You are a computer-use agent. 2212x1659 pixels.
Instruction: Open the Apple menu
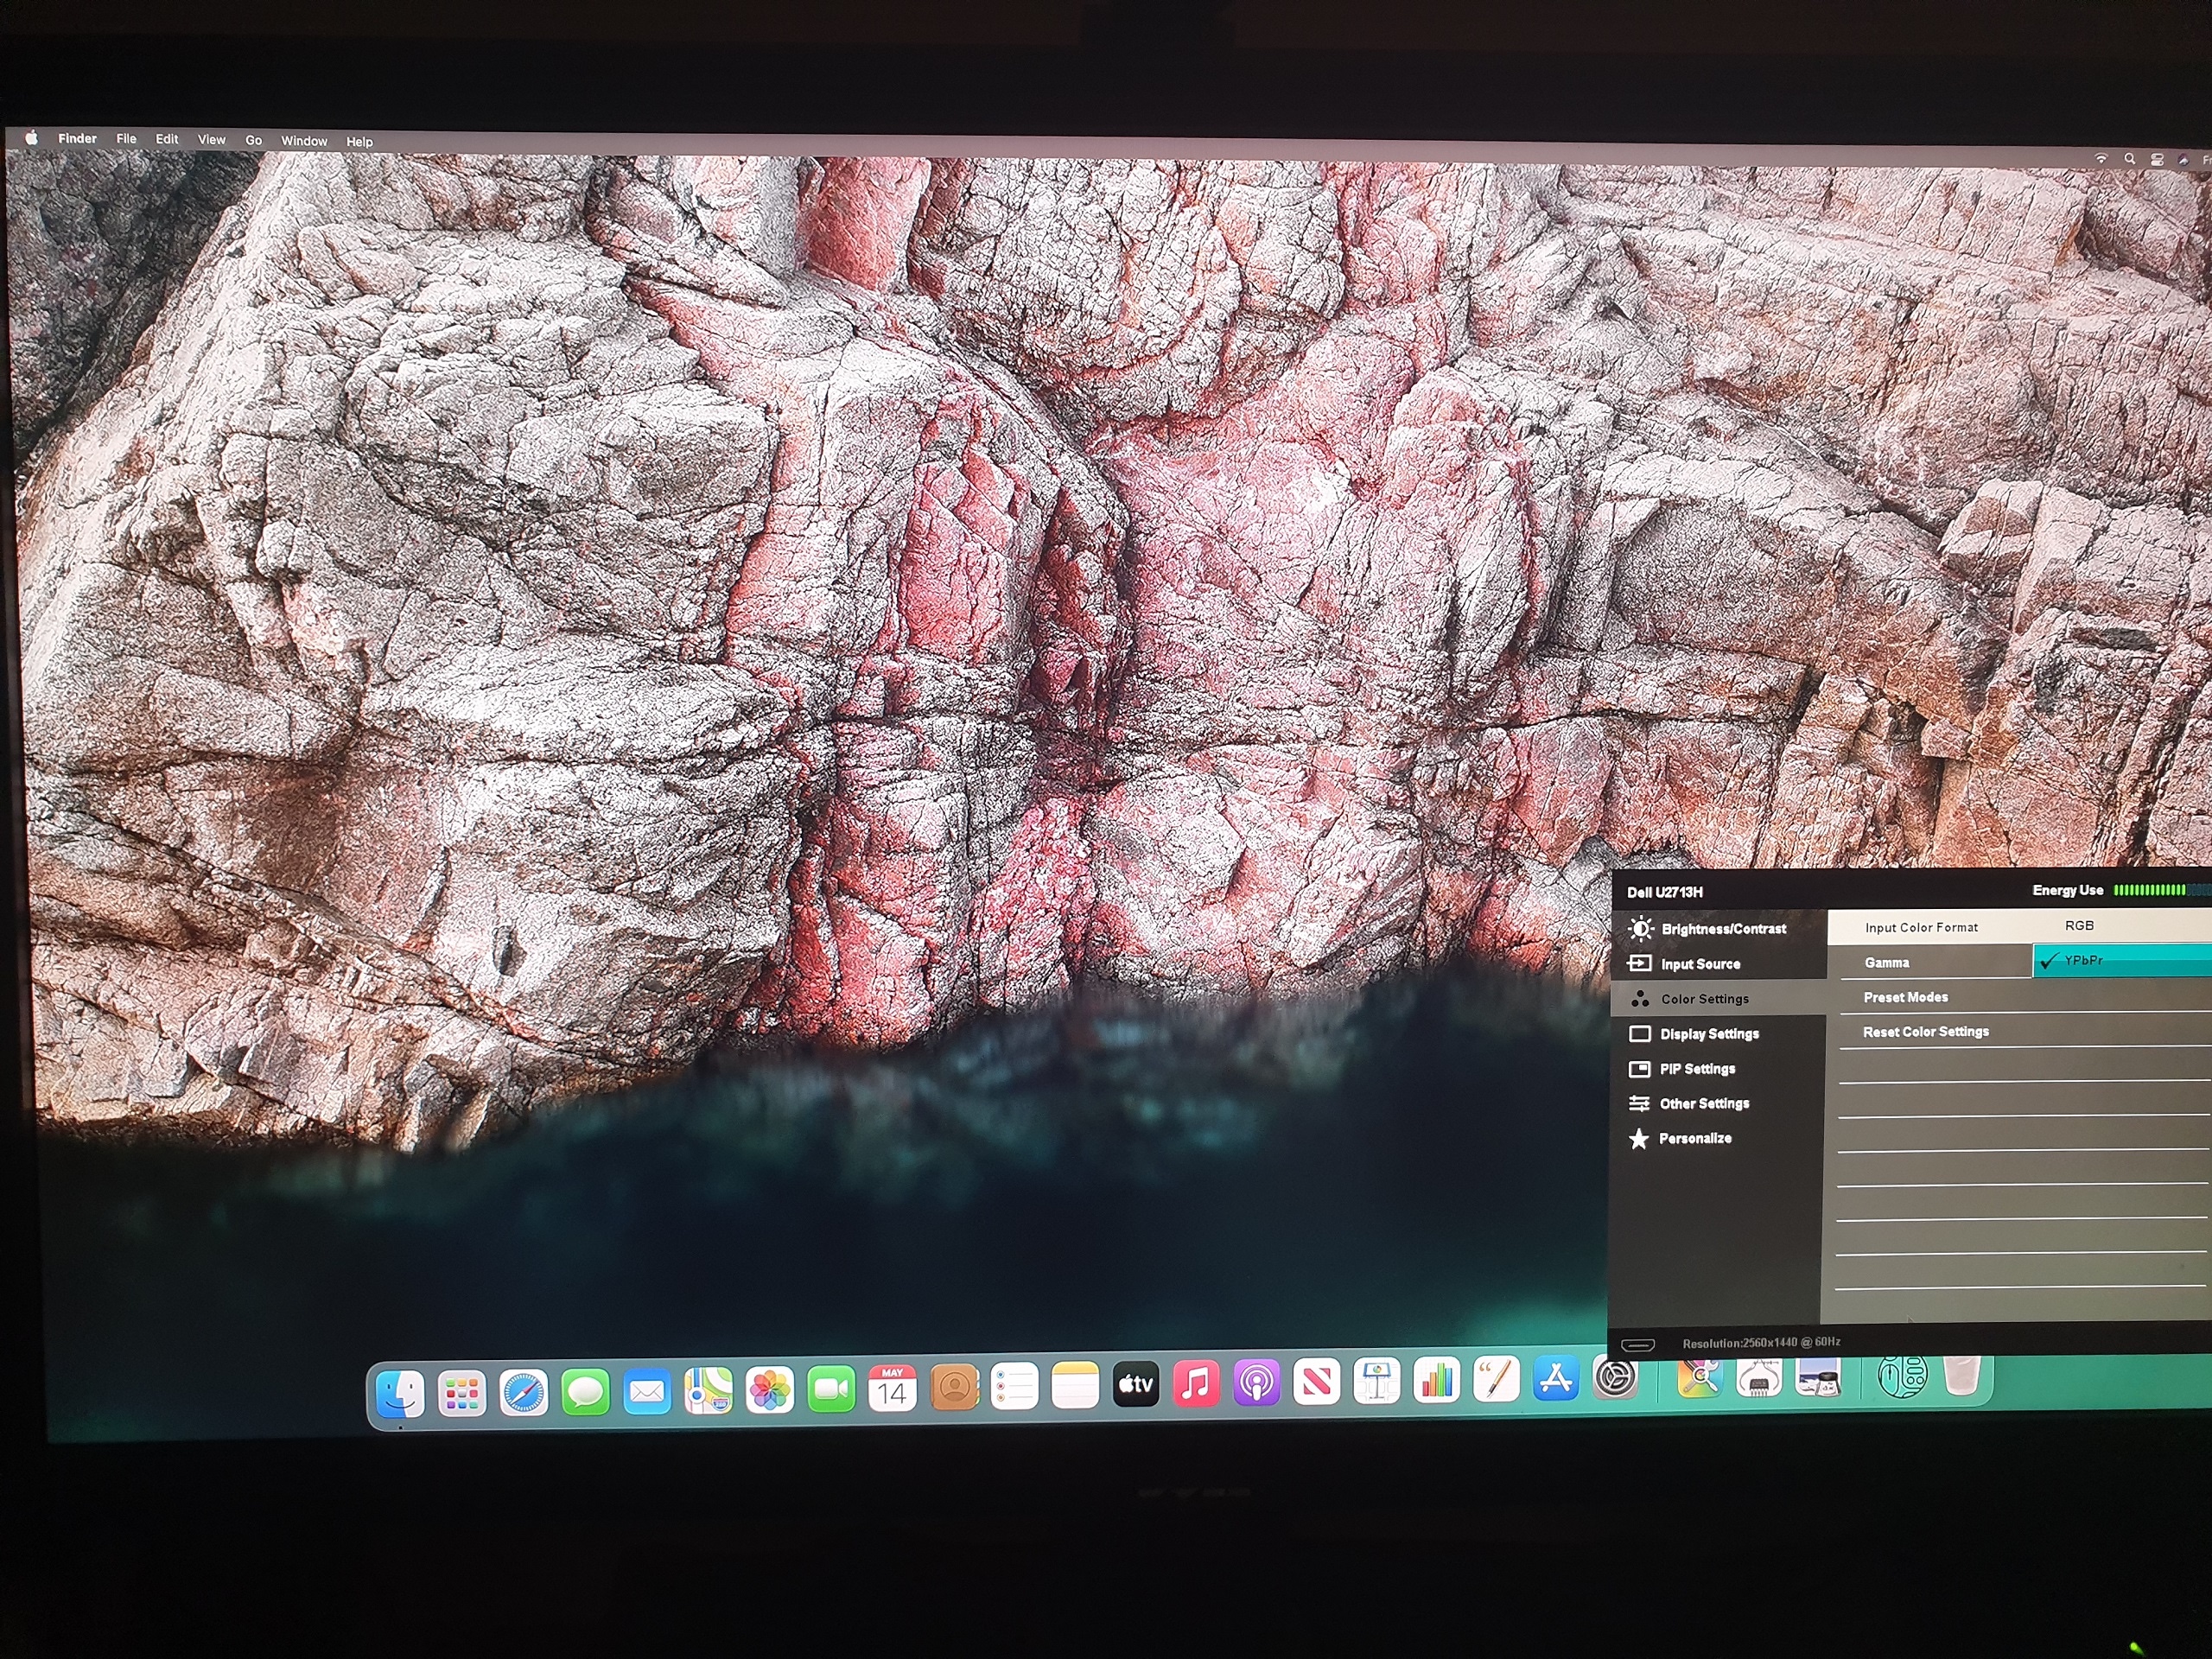[32, 138]
